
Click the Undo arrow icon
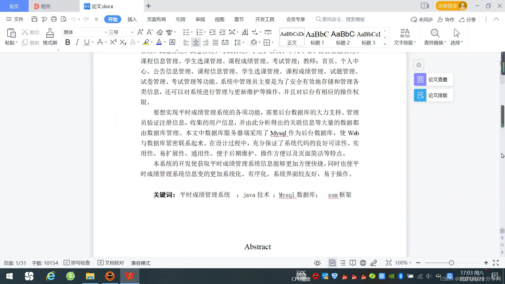pyautogui.click(x=74, y=19)
